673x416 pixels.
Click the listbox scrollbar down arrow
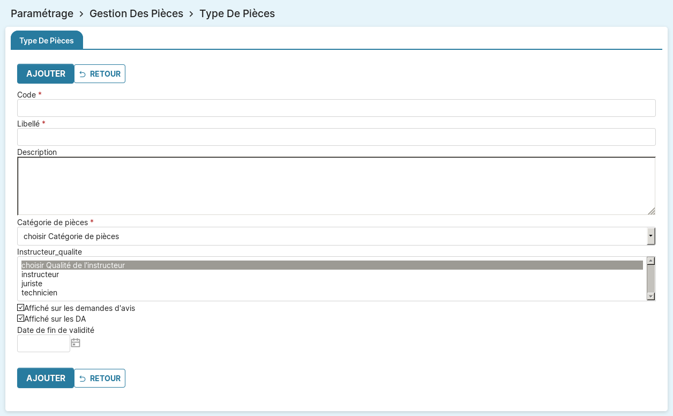pyautogui.click(x=651, y=296)
